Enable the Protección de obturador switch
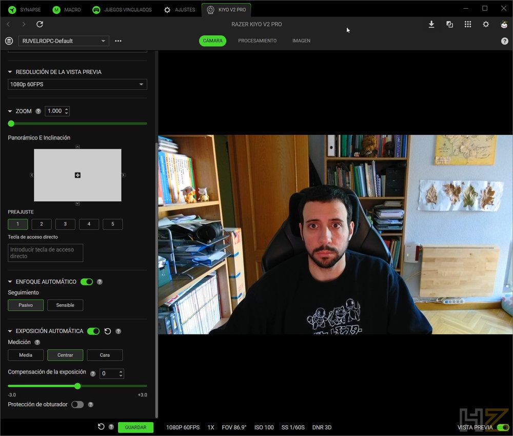The width and height of the screenshot is (513, 436). 77,405
